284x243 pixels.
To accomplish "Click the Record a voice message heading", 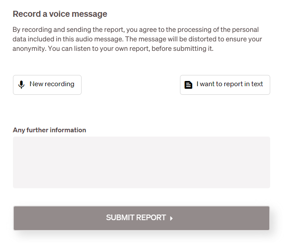I will point(60,14).
